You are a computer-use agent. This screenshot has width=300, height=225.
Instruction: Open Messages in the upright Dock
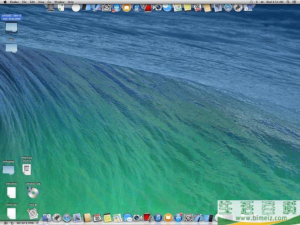(127, 218)
